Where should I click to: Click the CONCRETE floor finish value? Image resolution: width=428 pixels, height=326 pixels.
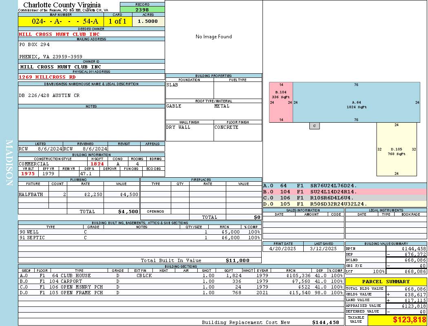226,128
